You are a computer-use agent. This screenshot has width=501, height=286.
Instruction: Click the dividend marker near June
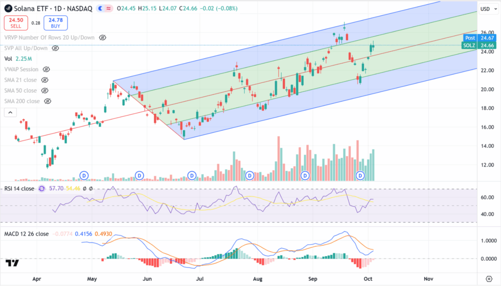point(139,175)
